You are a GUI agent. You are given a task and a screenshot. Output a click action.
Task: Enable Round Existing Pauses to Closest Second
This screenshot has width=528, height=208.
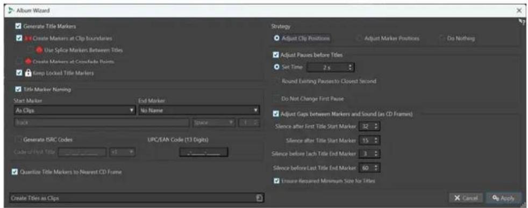(x=276, y=81)
